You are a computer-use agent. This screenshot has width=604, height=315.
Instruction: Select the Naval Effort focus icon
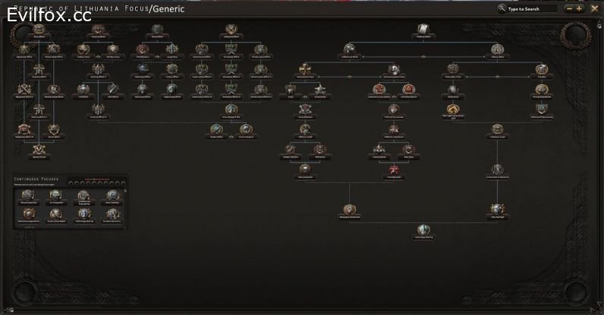pos(157,30)
